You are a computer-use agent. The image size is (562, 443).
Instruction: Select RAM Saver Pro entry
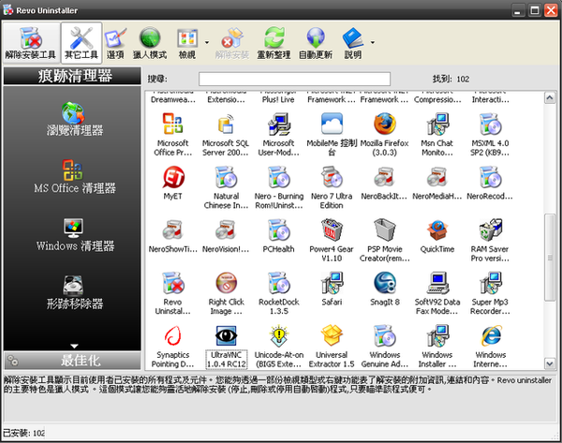(490, 240)
